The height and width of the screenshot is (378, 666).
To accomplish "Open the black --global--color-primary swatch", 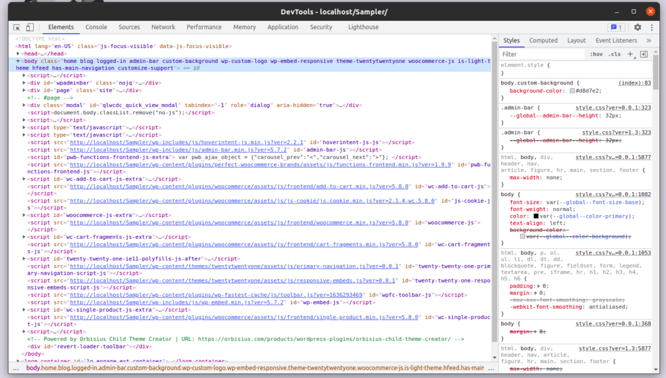I will pyautogui.click(x=536, y=216).
